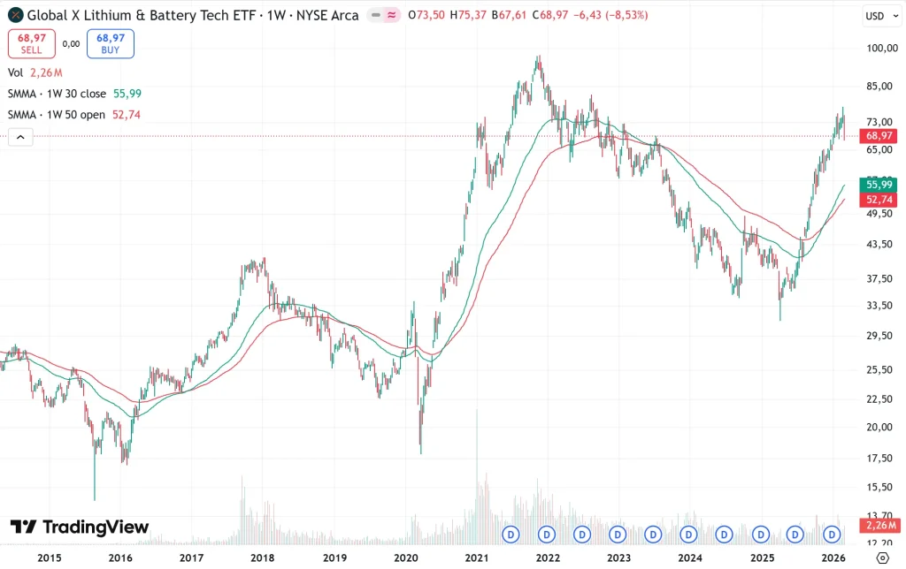Screen dimensions: 906x569
Task: Click the 2026 time axis label
Action: (x=833, y=558)
